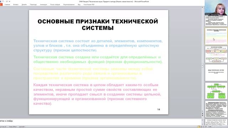Click the zoom slider handle
228x128 pixels.
tap(221, 127)
